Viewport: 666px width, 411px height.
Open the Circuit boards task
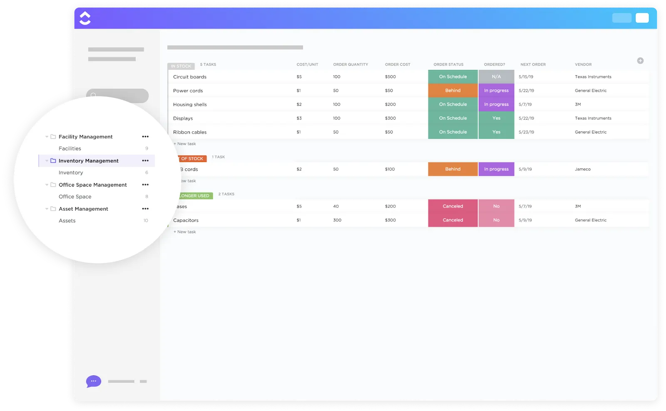pyautogui.click(x=190, y=77)
